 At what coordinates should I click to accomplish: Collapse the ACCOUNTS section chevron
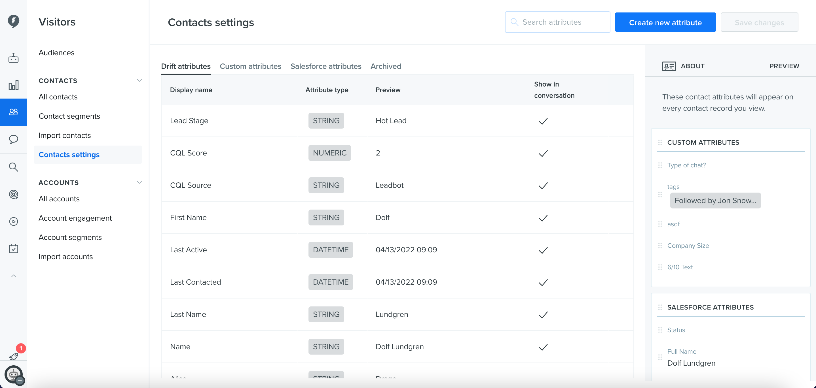[139, 182]
